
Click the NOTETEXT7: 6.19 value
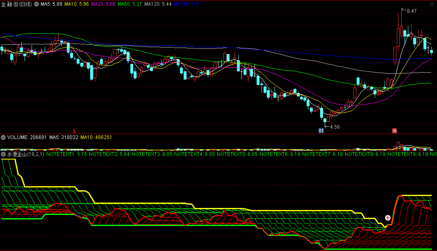tap(323, 154)
